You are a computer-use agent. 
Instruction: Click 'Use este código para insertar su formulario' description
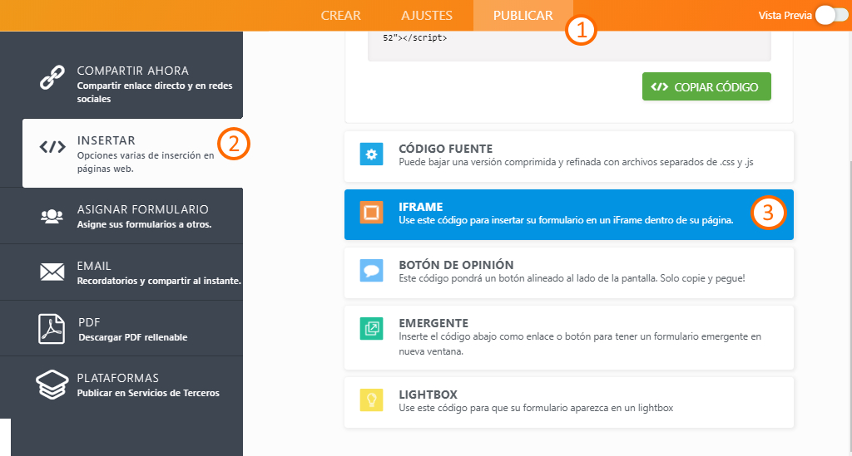click(566, 220)
